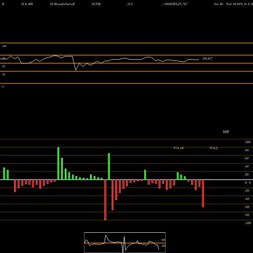Click the MR axis label 40

point(247,166)
